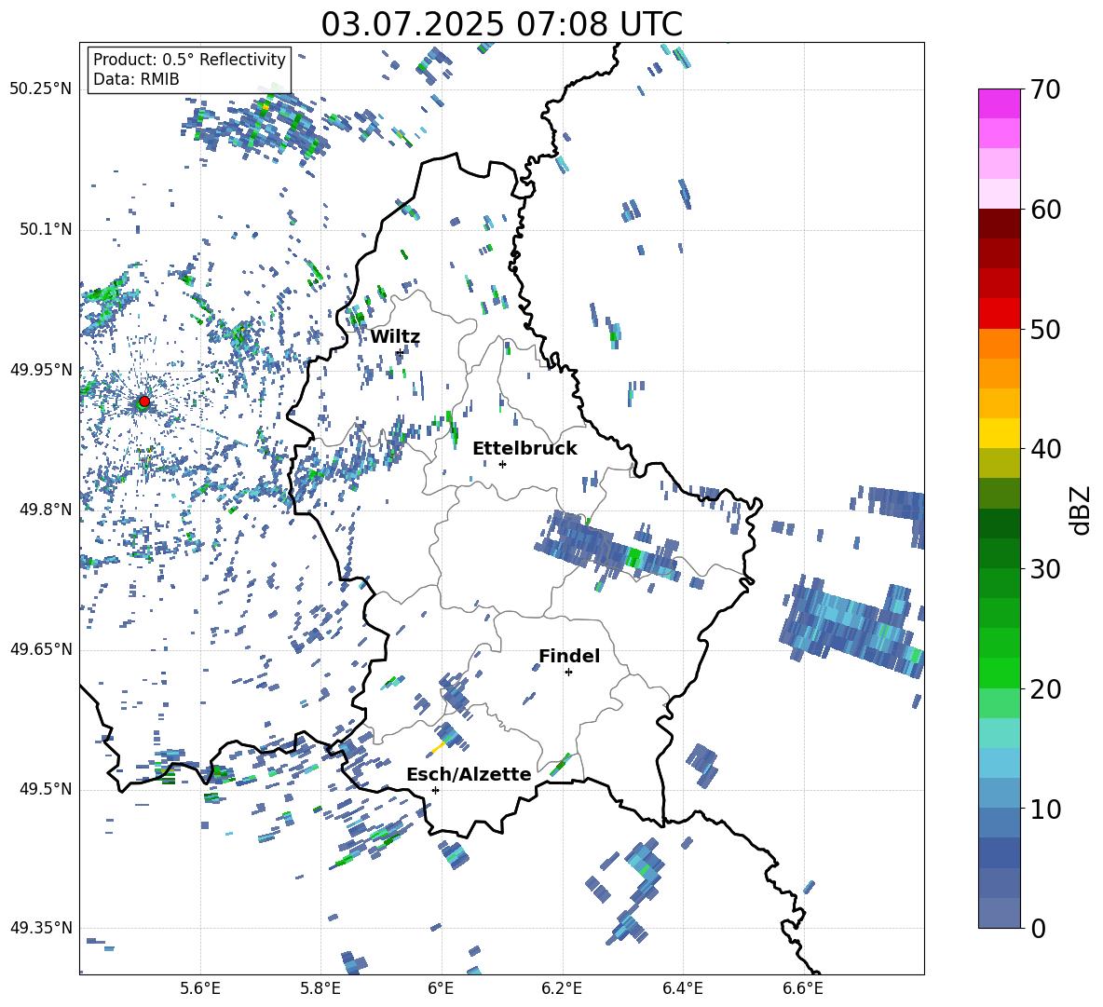
Task: Click the 60 colorbar tick label
Action: [x=1045, y=210]
